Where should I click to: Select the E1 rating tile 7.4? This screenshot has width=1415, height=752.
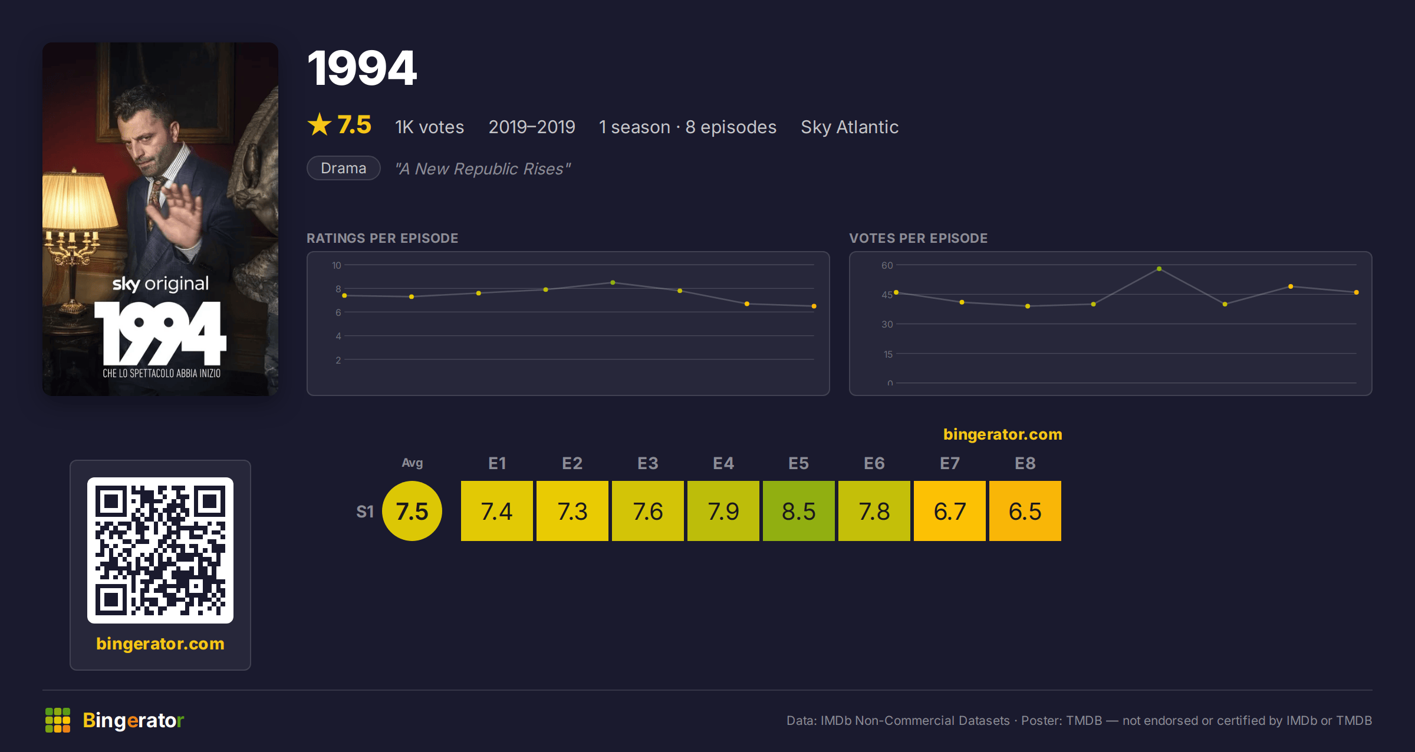(497, 511)
